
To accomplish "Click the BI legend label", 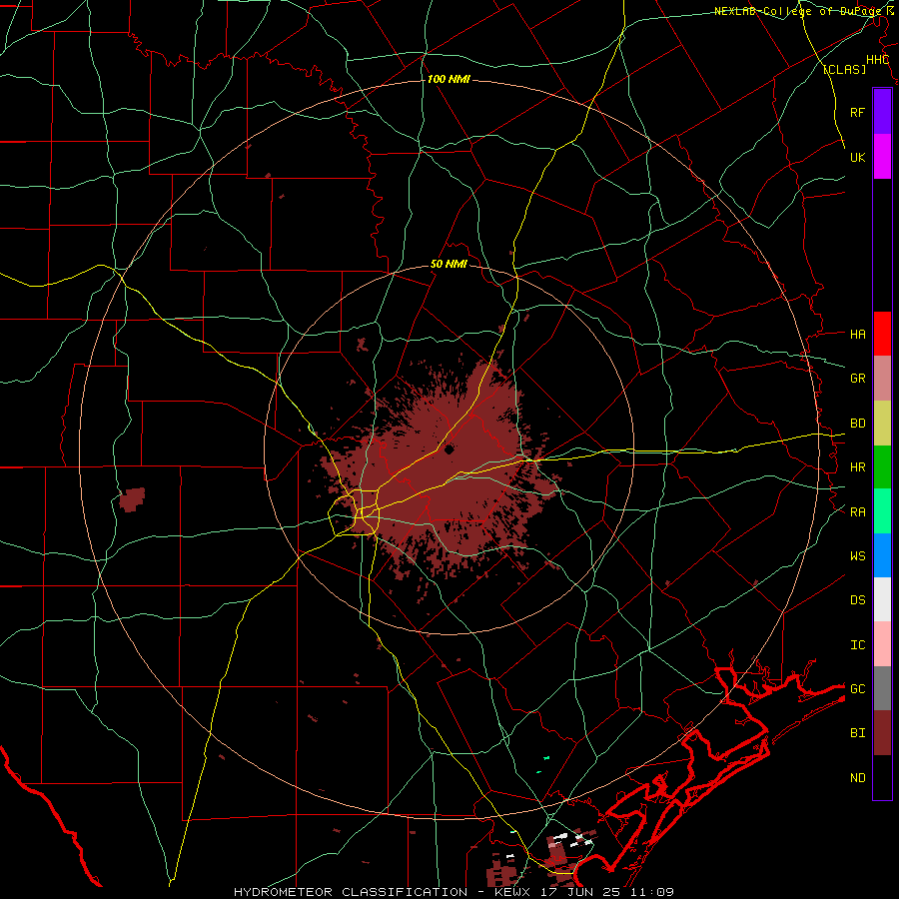I will click(857, 733).
